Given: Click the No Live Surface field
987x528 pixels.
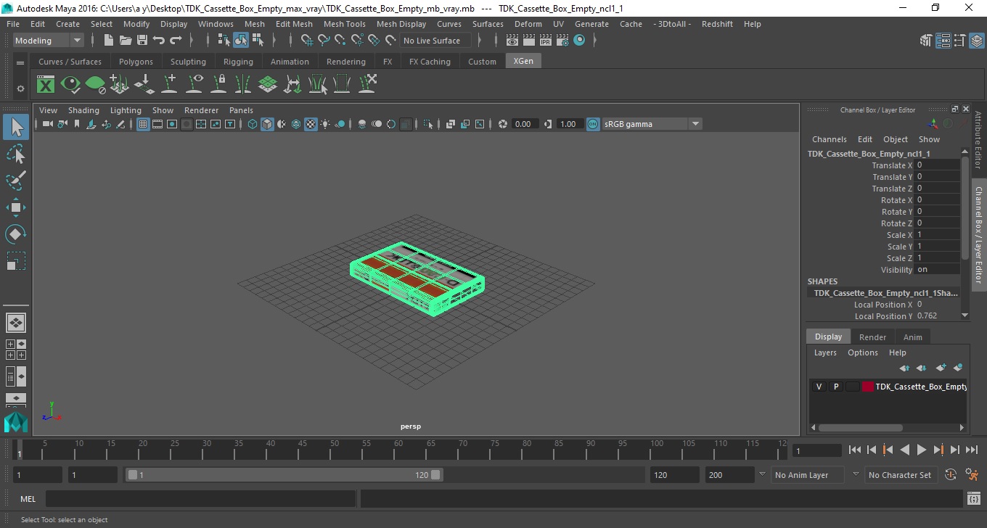Looking at the screenshot, I should [435, 41].
